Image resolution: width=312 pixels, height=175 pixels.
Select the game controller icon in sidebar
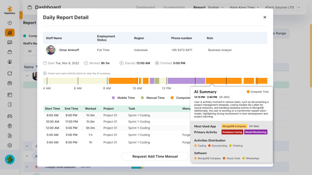(9, 116)
